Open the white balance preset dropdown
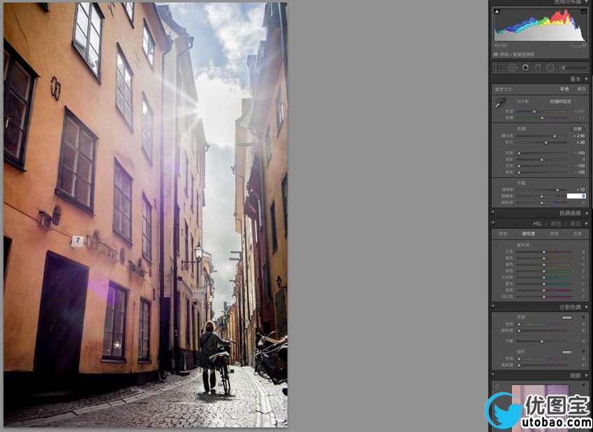 coord(560,101)
